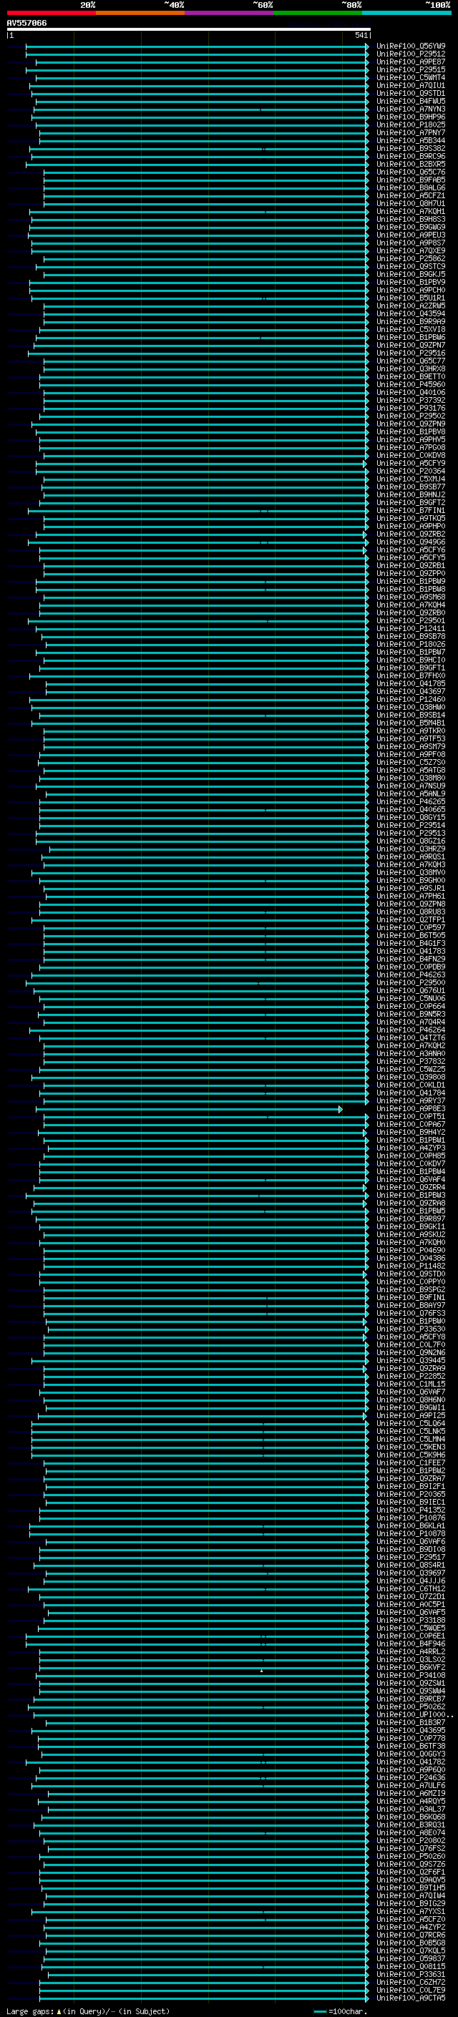
Task: Select hit label UniRef100_P29514
Action: tap(411, 825)
